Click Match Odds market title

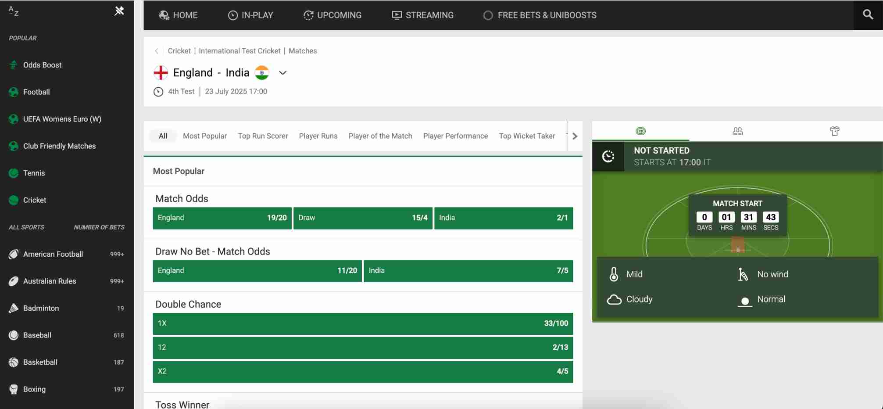(x=182, y=199)
